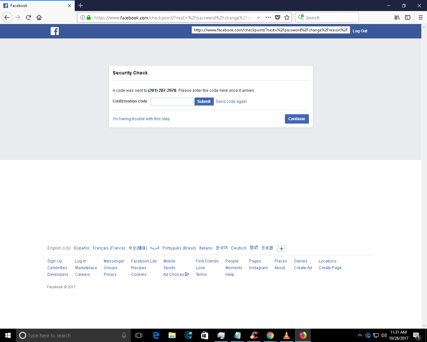The width and height of the screenshot is (427, 342).
Task: Open Microsoft Store from the taskbar
Action: click(205, 335)
